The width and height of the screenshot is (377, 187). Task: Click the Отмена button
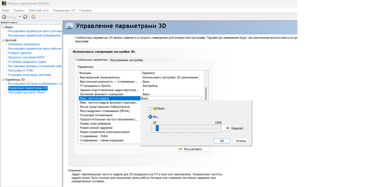tap(241, 141)
